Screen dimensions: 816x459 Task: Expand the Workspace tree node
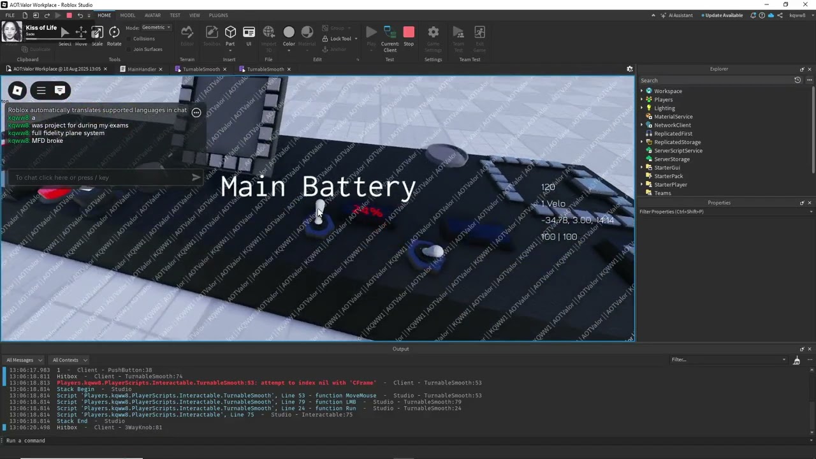[642, 91]
